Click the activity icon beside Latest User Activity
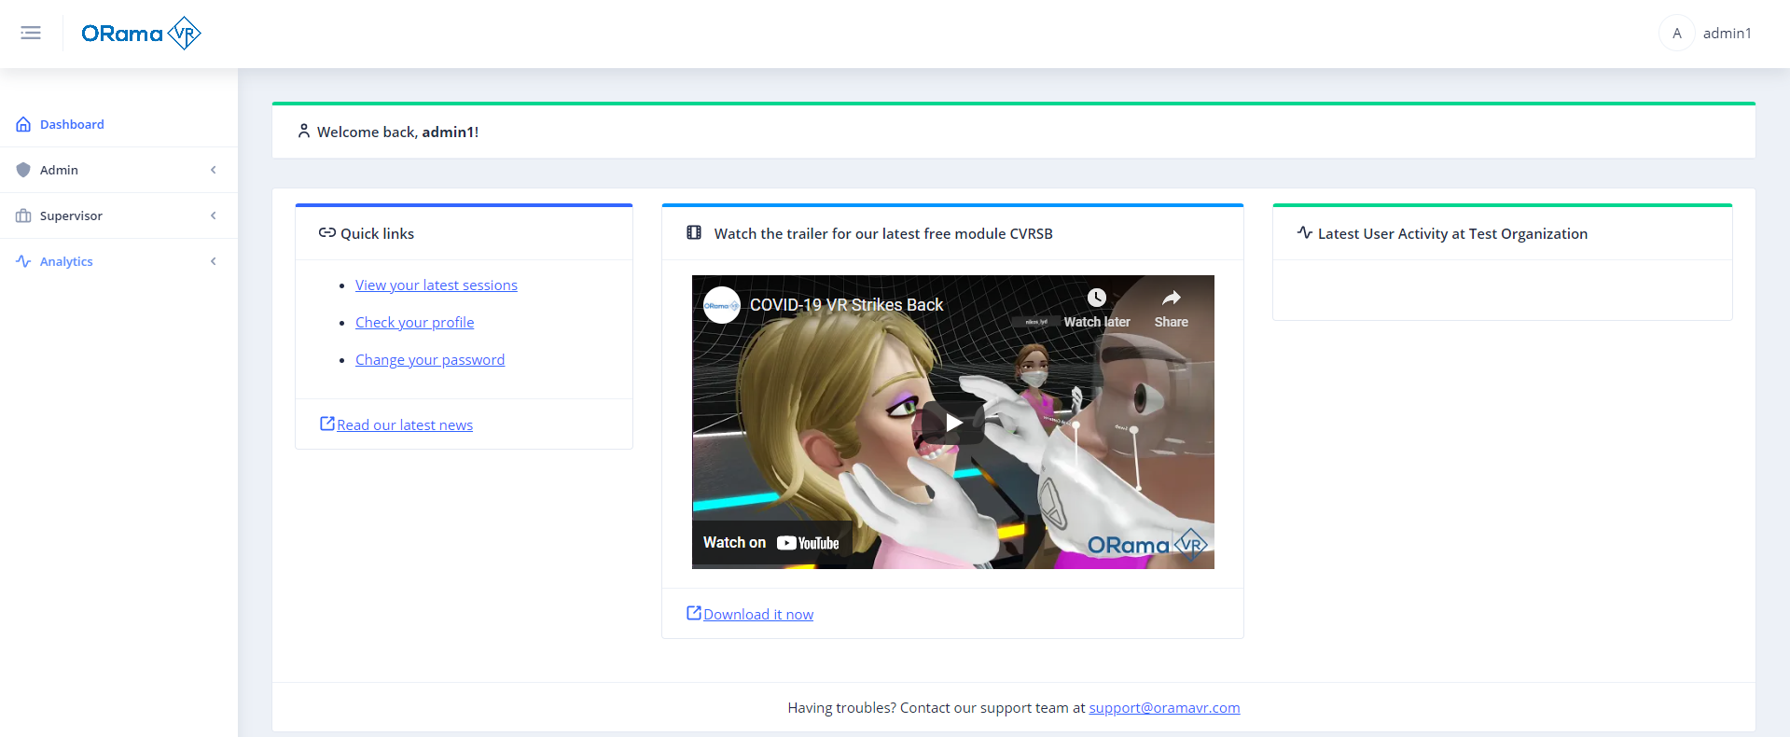Screen dimensions: 1790x737 coord(1305,232)
